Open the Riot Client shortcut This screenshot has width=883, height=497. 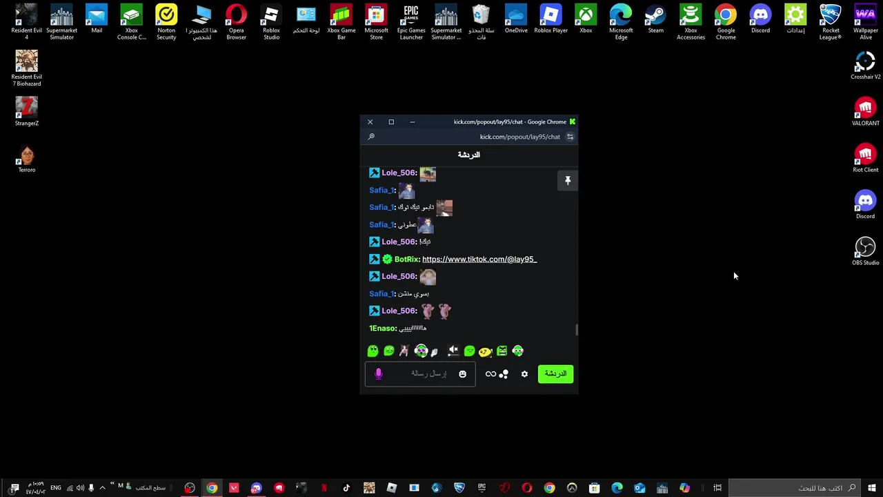coord(865,158)
